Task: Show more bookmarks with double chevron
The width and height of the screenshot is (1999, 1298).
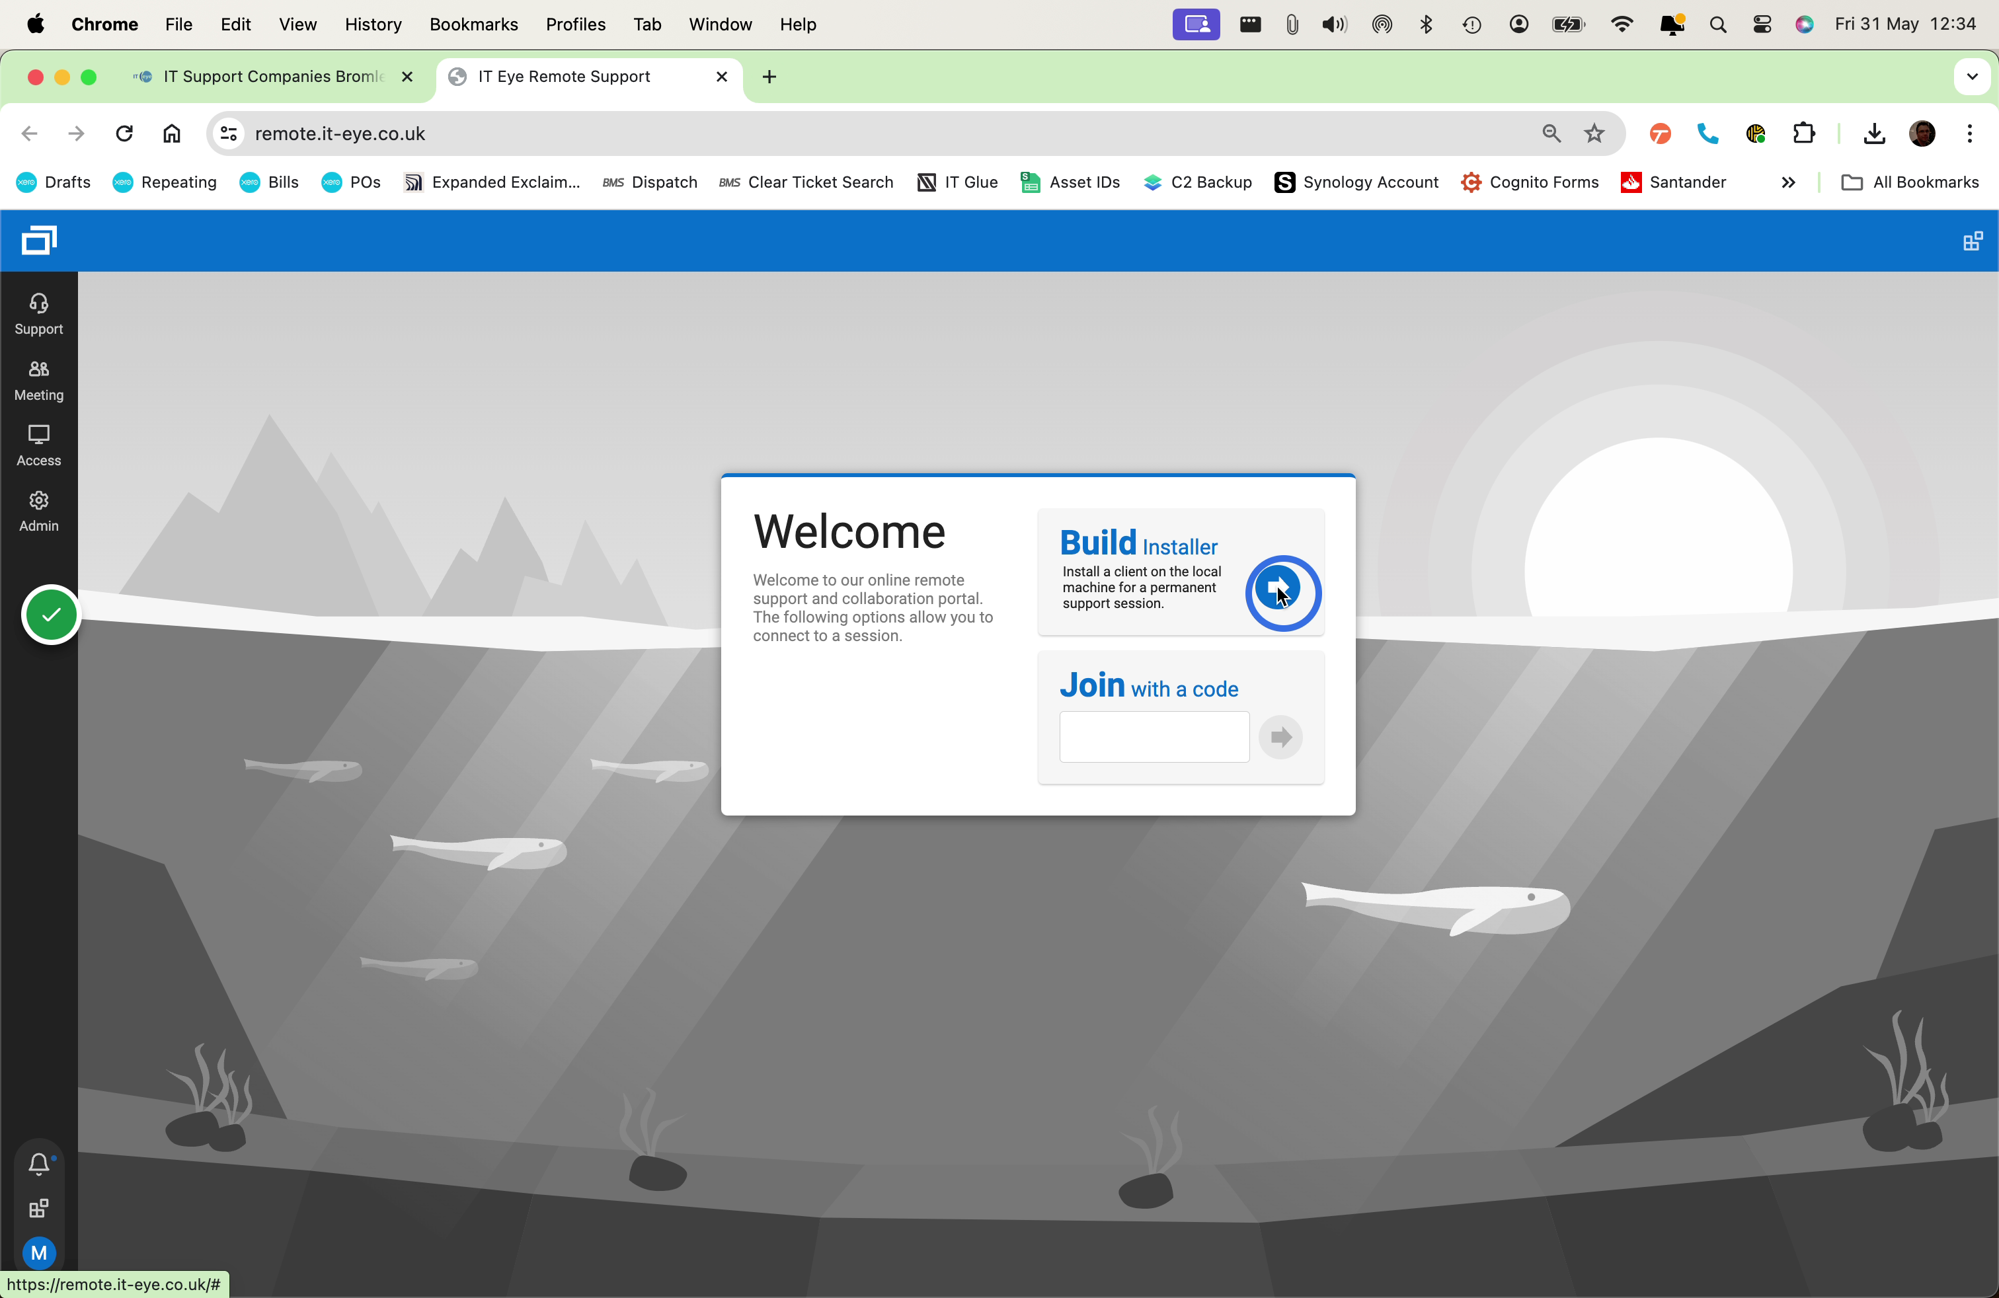Action: click(x=1787, y=182)
